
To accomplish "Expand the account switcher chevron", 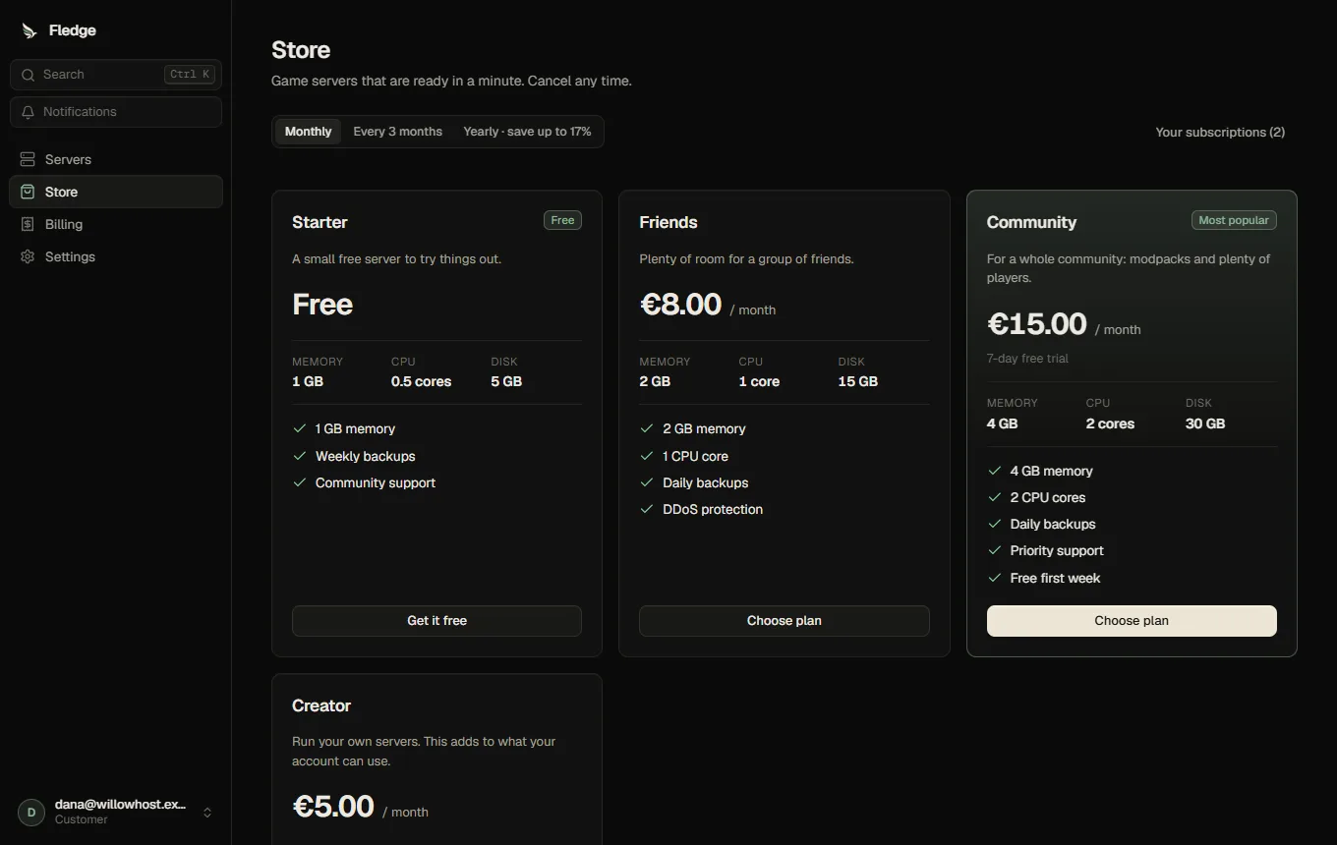I will [207, 813].
